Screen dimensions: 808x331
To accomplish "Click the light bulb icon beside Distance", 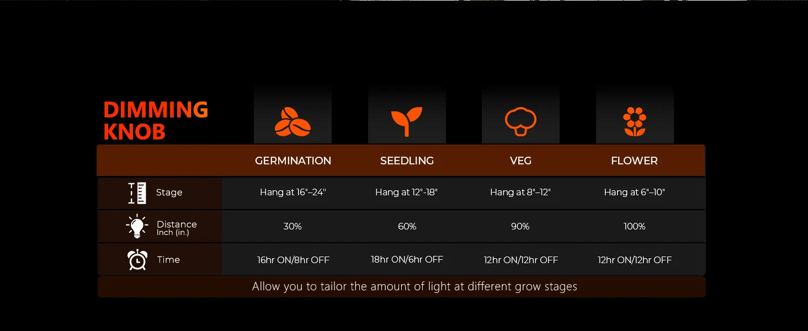I will click(137, 226).
